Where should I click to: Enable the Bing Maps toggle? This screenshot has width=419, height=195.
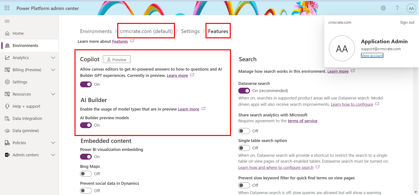click(x=86, y=174)
